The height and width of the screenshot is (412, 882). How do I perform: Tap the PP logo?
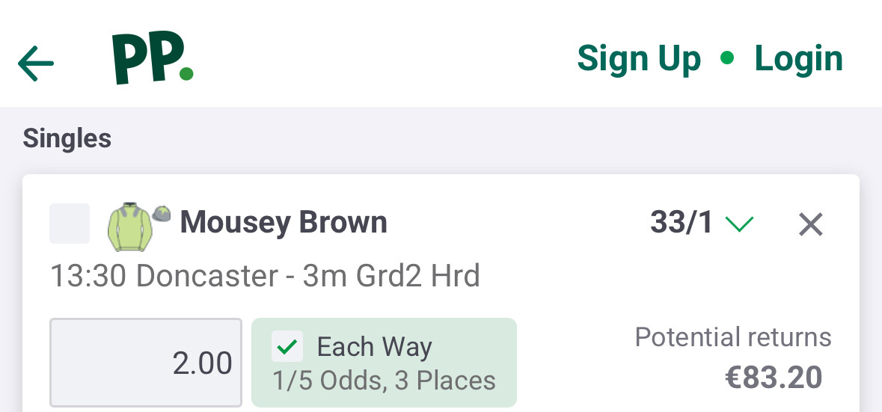click(x=153, y=60)
